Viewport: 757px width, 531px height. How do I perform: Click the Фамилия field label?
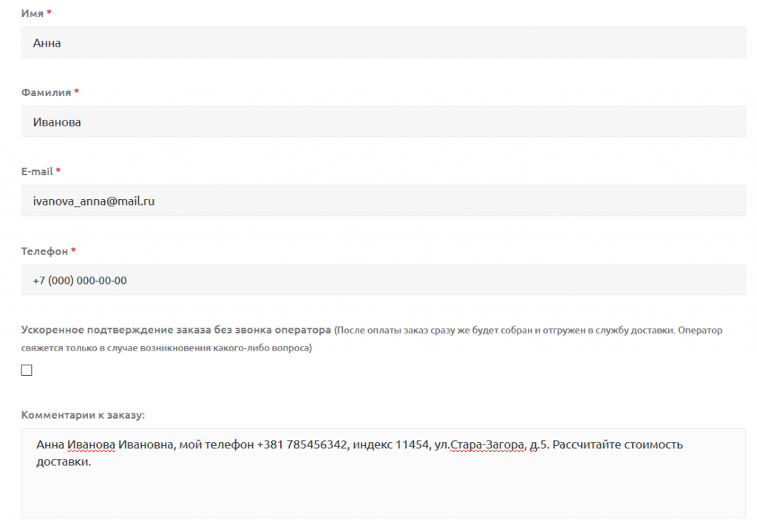pyautogui.click(x=46, y=92)
